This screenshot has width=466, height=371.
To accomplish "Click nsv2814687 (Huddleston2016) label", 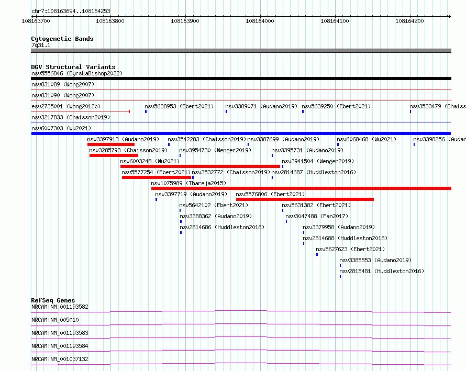I will point(314,172).
